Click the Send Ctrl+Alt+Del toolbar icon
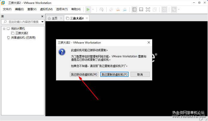 tap(101, 10)
